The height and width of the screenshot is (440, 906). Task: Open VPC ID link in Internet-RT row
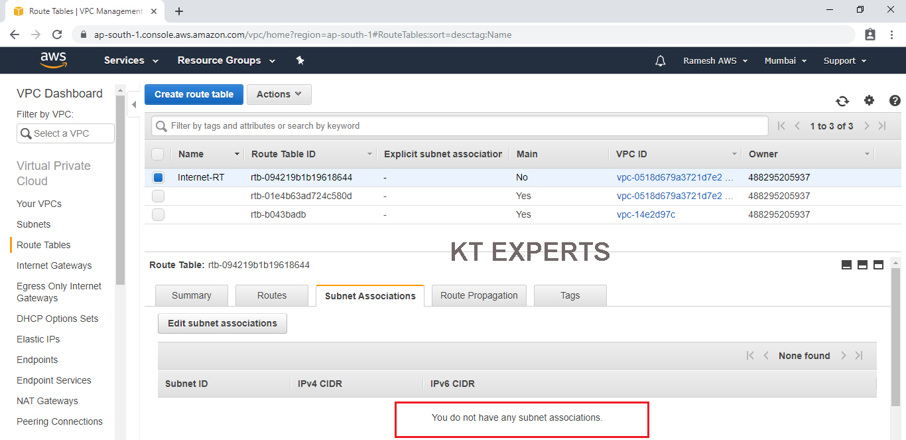[x=675, y=177]
